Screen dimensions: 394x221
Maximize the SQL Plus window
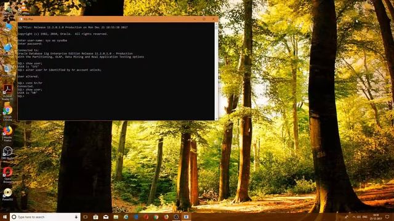(204, 19)
